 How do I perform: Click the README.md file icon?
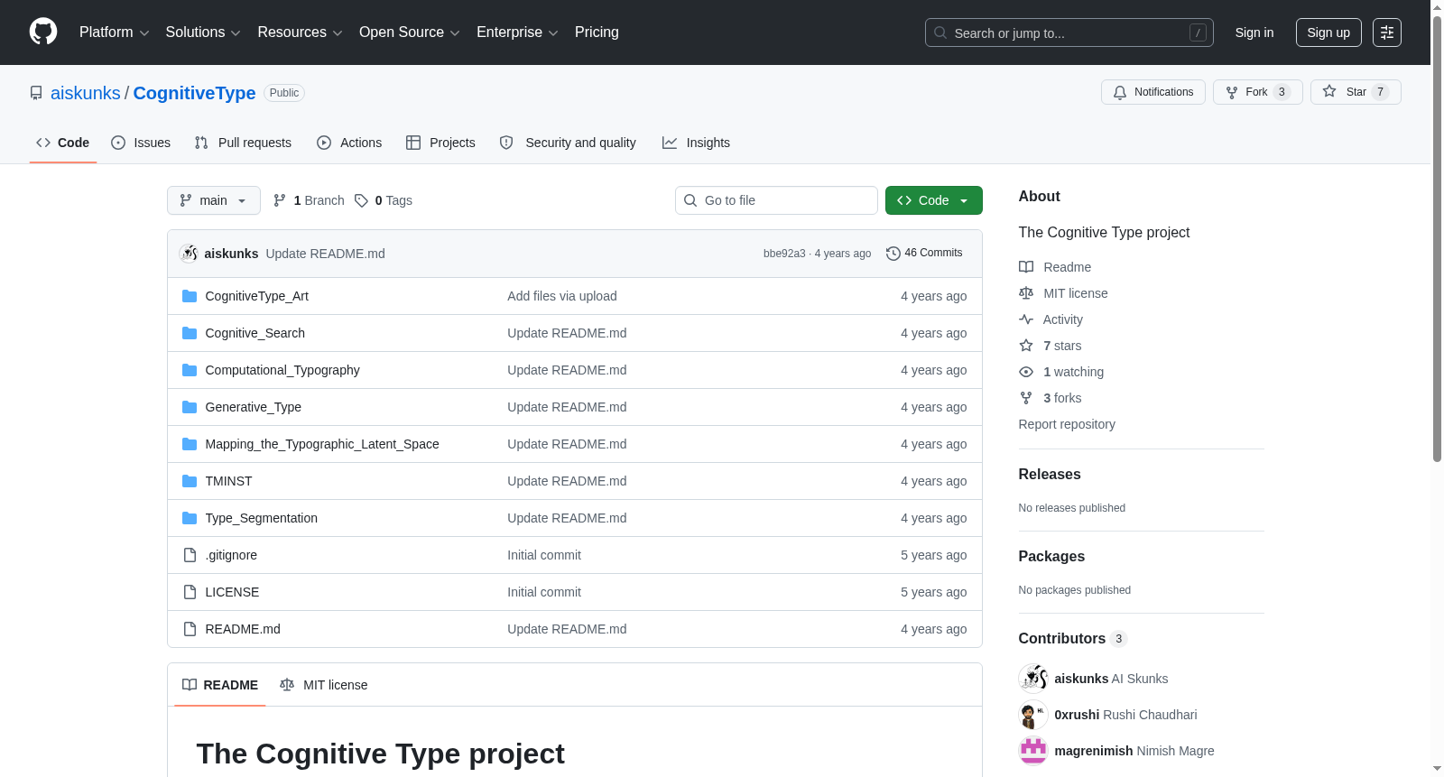pos(190,629)
